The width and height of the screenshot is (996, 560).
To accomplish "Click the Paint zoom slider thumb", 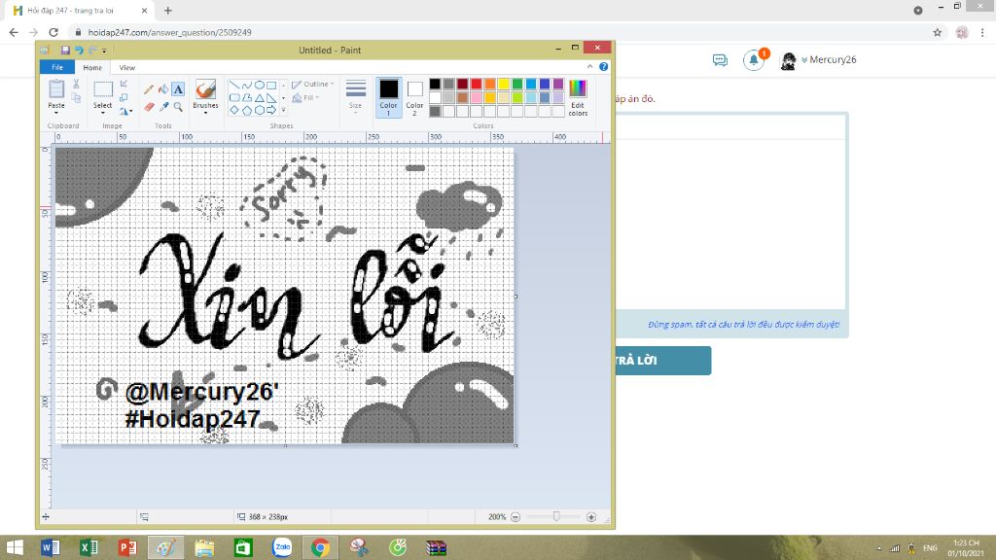I will click(x=556, y=517).
